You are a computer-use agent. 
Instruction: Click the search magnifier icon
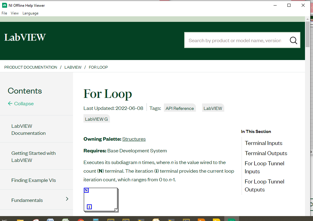point(293,41)
